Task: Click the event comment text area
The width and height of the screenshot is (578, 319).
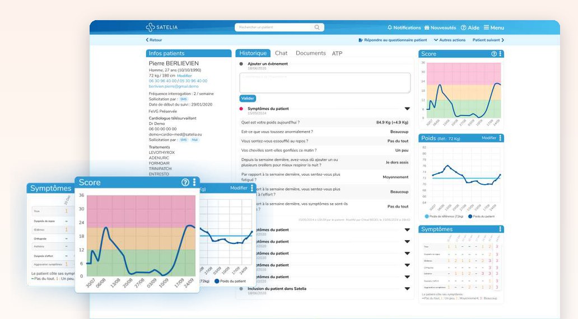Action: tap(325, 82)
